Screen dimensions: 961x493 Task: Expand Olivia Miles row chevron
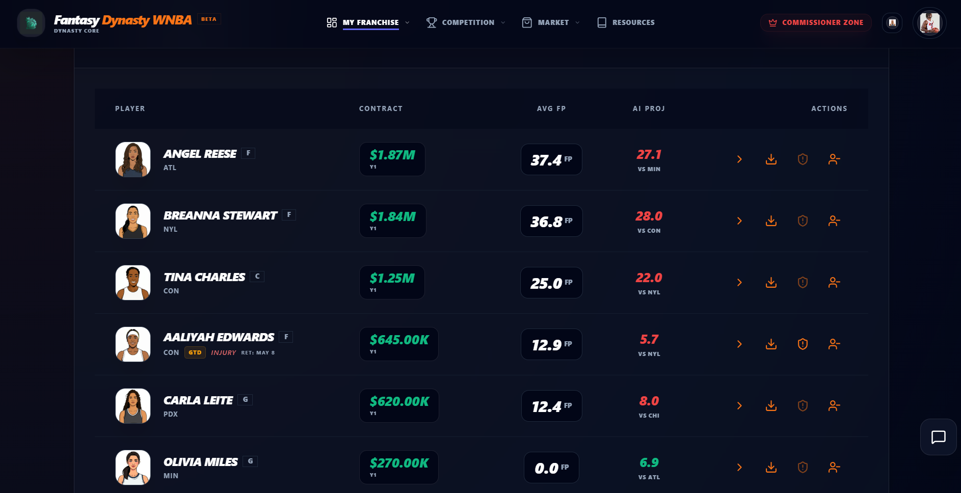pos(739,468)
